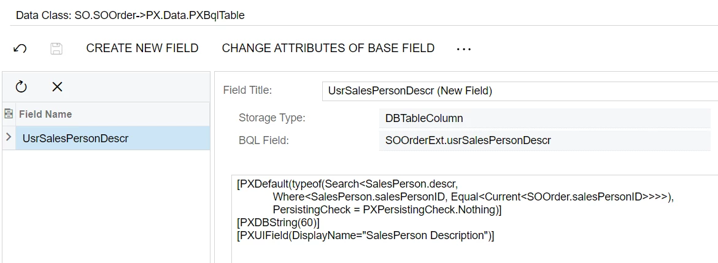718x263 pixels.
Task: Click the Save disk icon
Action: pyautogui.click(x=56, y=48)
